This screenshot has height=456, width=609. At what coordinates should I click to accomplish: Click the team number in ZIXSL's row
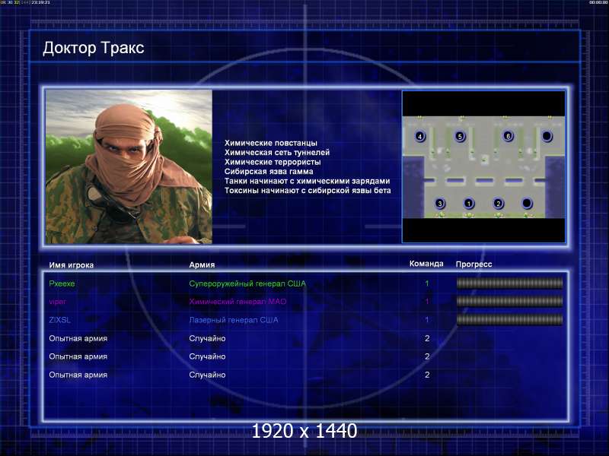427,320
